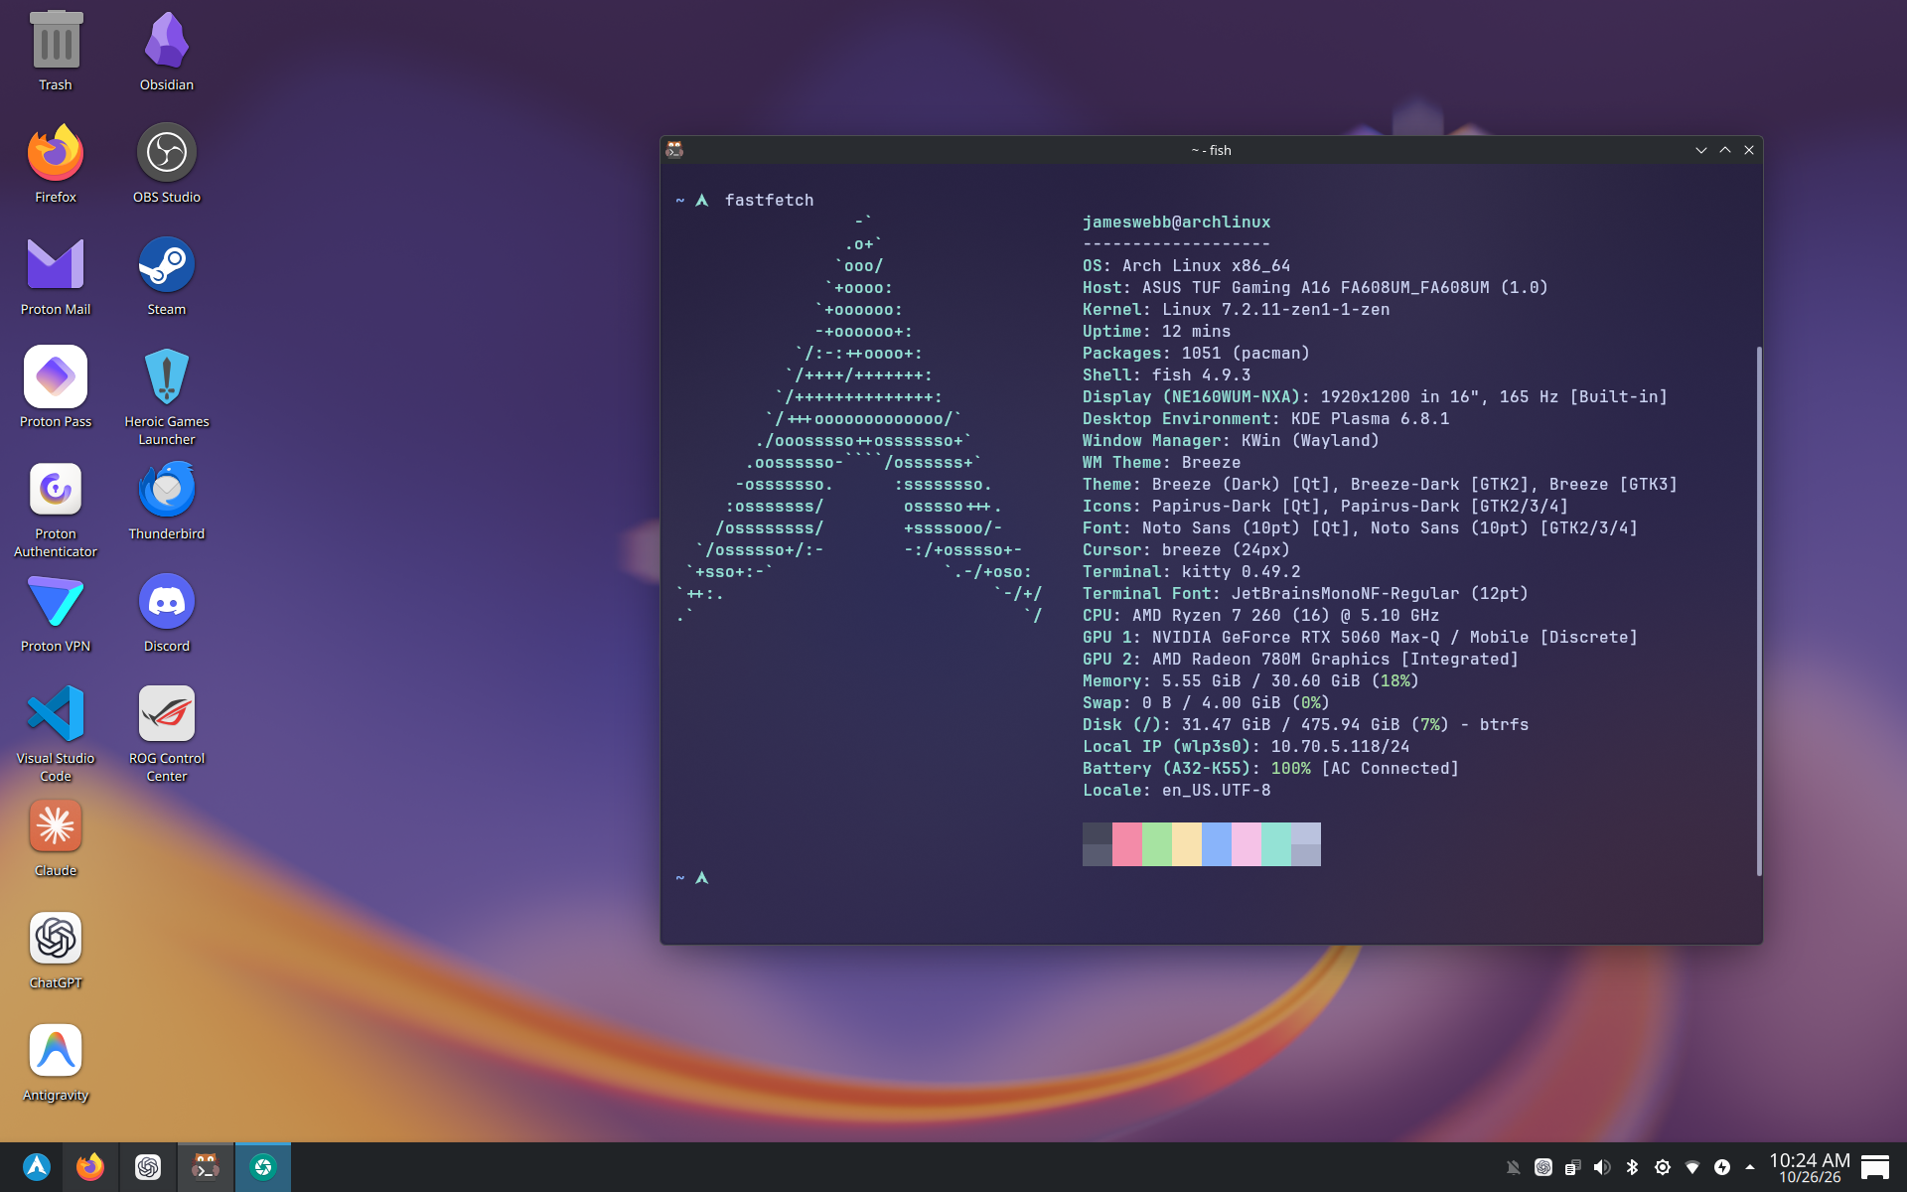Viewport: 1907px width, 1192px height.
Task: Select the Firefox desktop shortcut
Action: click(56, 163)
